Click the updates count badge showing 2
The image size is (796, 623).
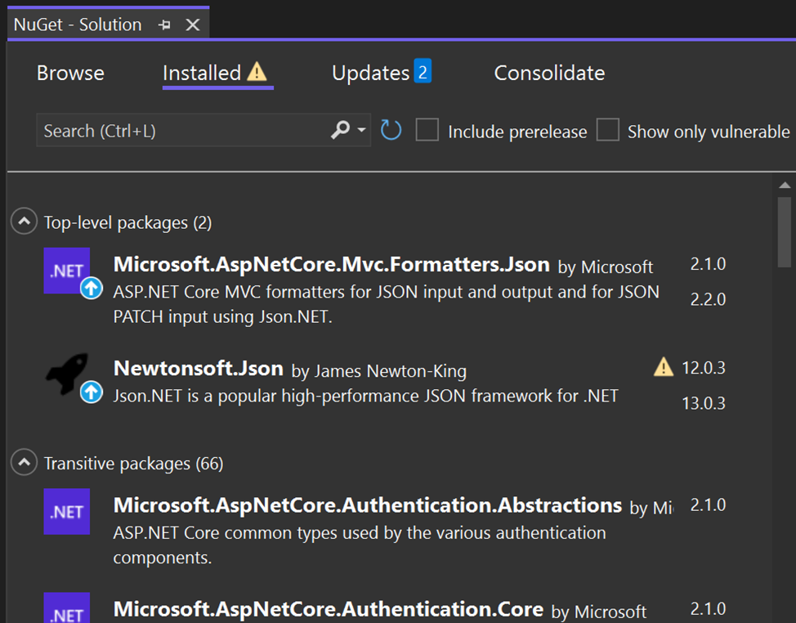click(423, 71)
